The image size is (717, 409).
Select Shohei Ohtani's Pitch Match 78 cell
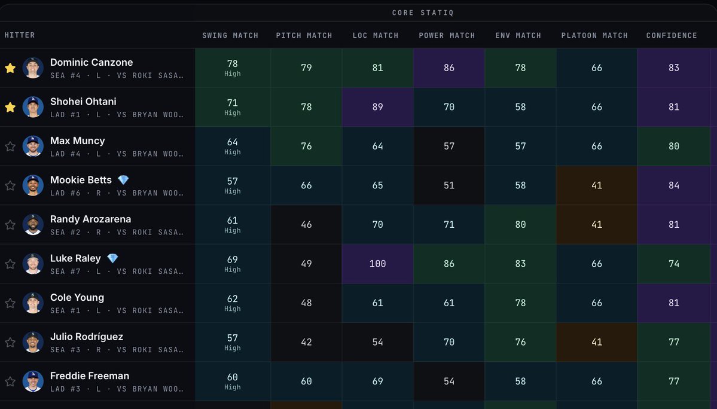306,107
